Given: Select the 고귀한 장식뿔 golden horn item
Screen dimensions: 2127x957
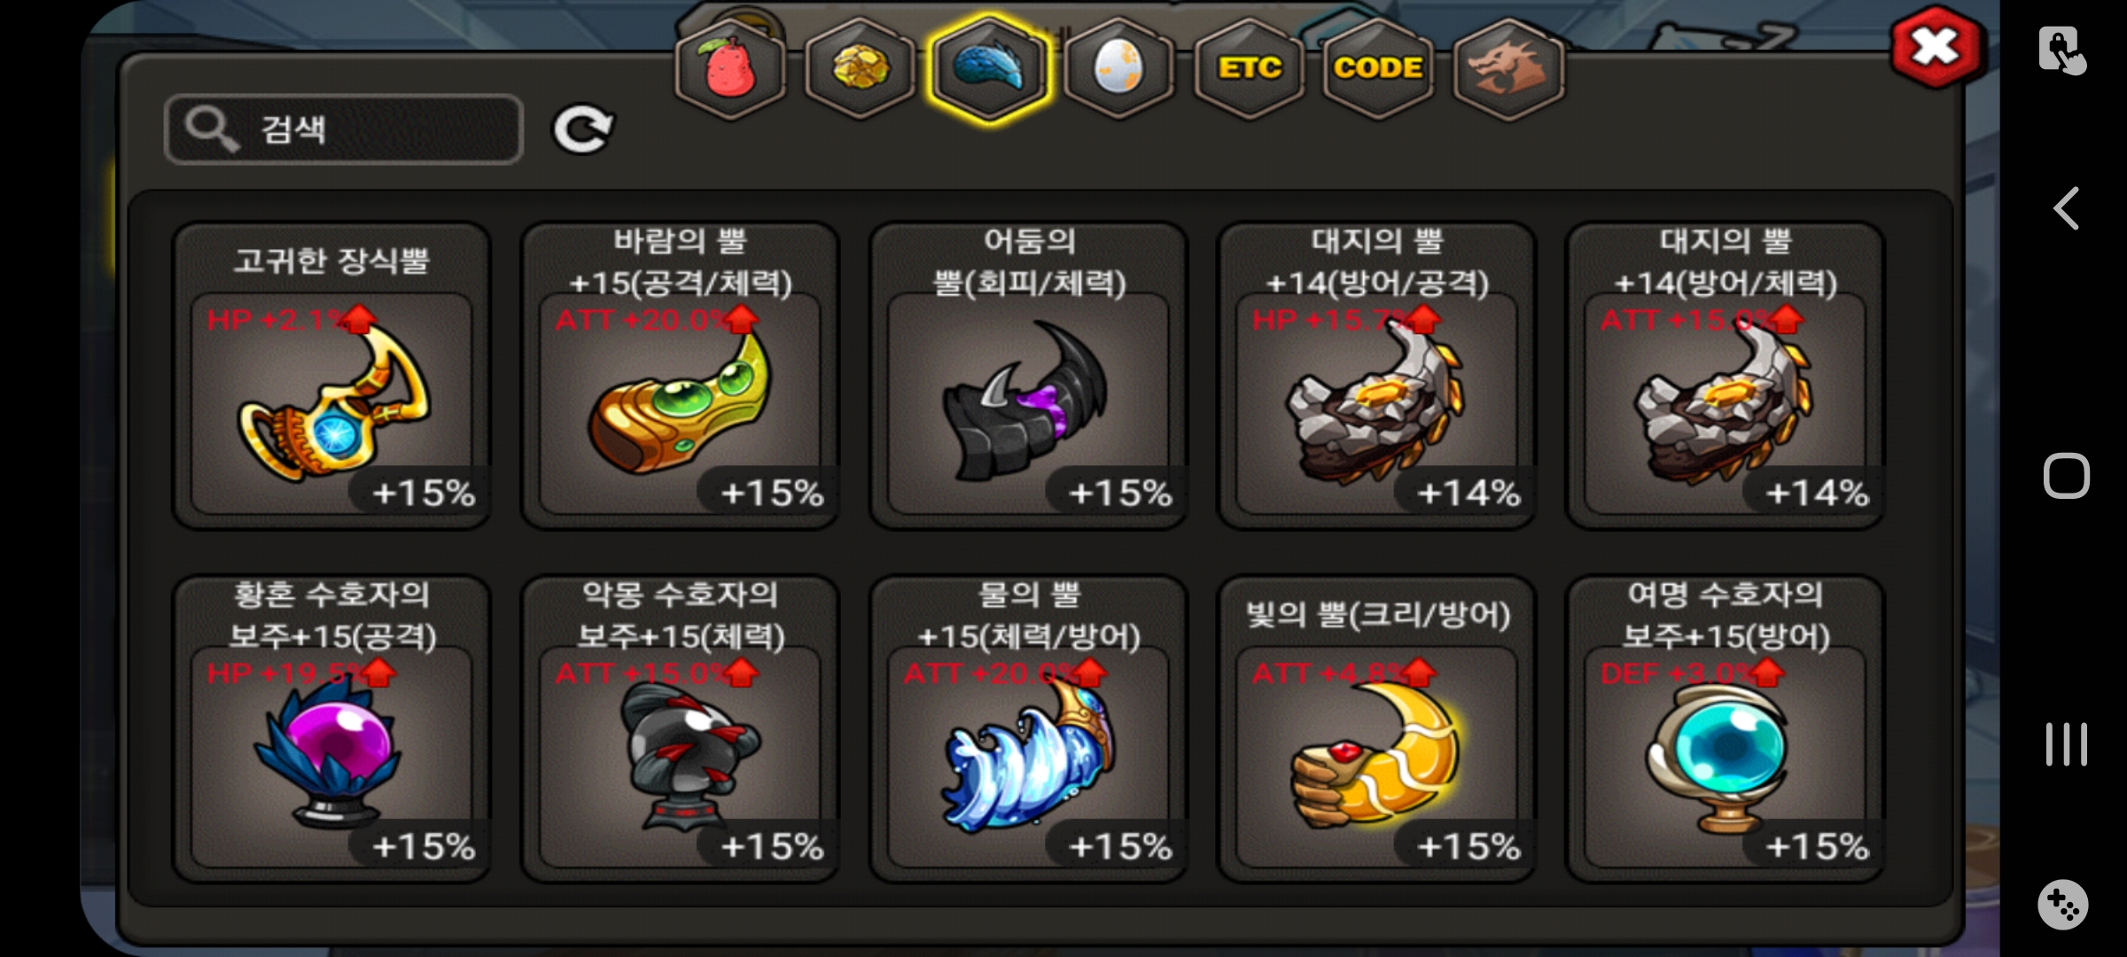Looking at the screenshot, I should (x=331, y=376).
